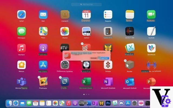Screen dimensions: 173x108
Task: Open Rappels reminders app in Launchpad grid
Action: (108, 15)
